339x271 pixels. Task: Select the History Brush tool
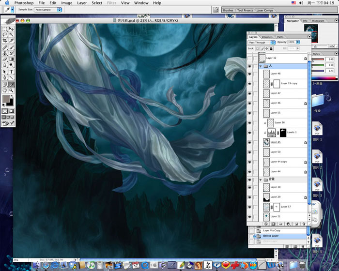coord(11,53)
